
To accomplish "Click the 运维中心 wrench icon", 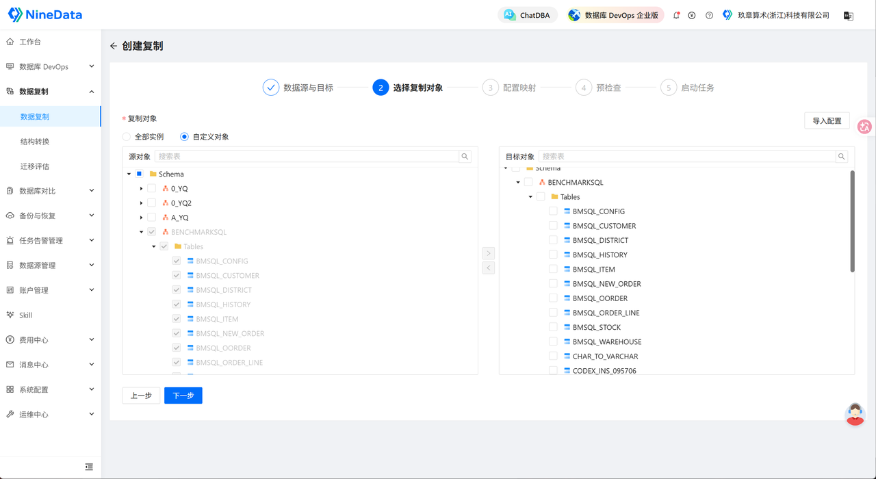I will (x=10, y=414).
